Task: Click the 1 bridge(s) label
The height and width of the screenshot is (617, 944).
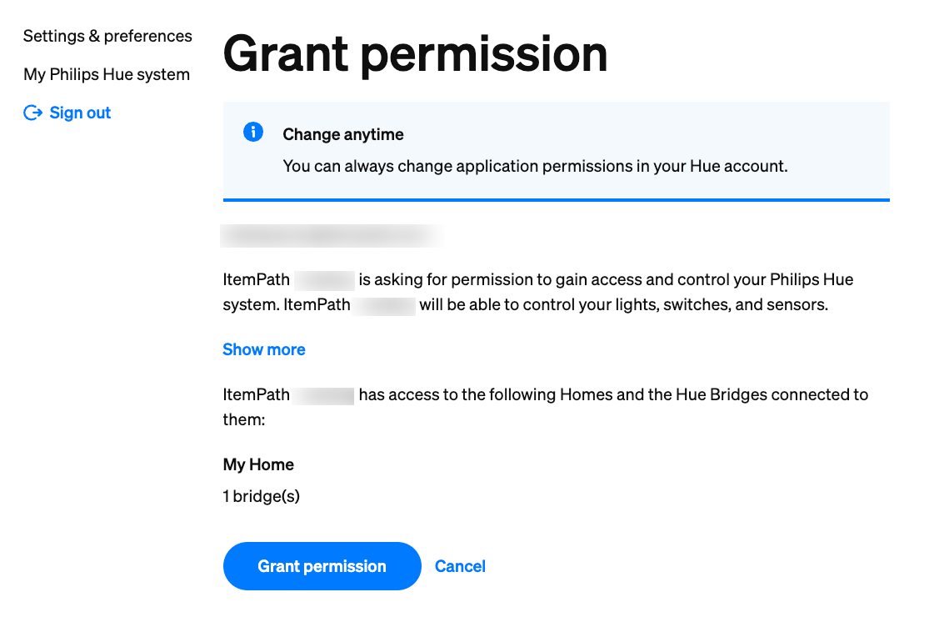Action: [262, 496]
